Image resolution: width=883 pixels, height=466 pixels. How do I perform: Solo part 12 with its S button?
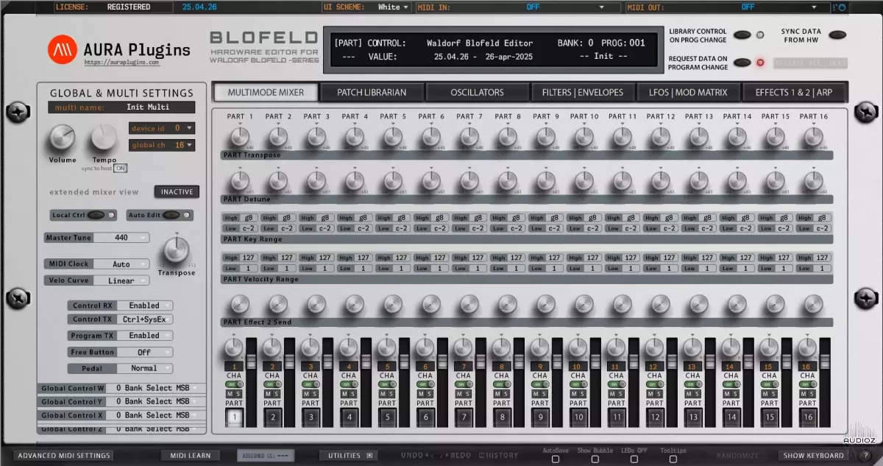click(x=659, y=393)
